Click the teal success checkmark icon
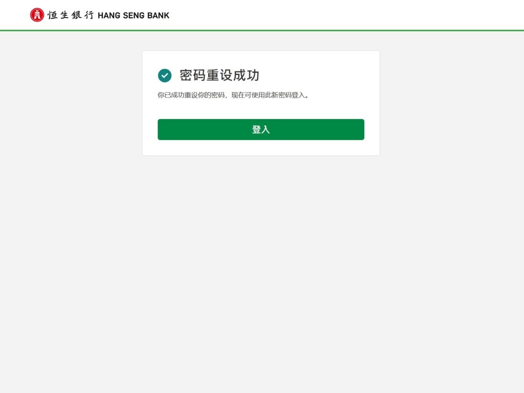The width and height of the screenshot is (524, 393). [x=165, y=76]
